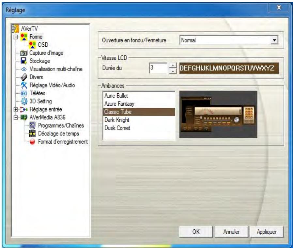Click the Appliquer button

[x=267, y=232]
